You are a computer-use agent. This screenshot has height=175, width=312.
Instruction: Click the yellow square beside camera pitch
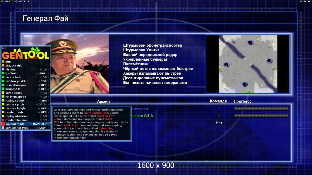3,104
